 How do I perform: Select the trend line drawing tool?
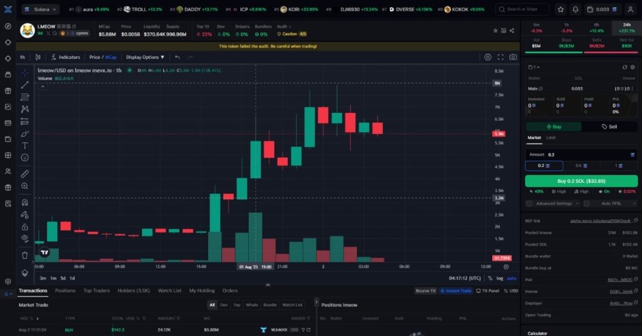[x=25, y=85]
